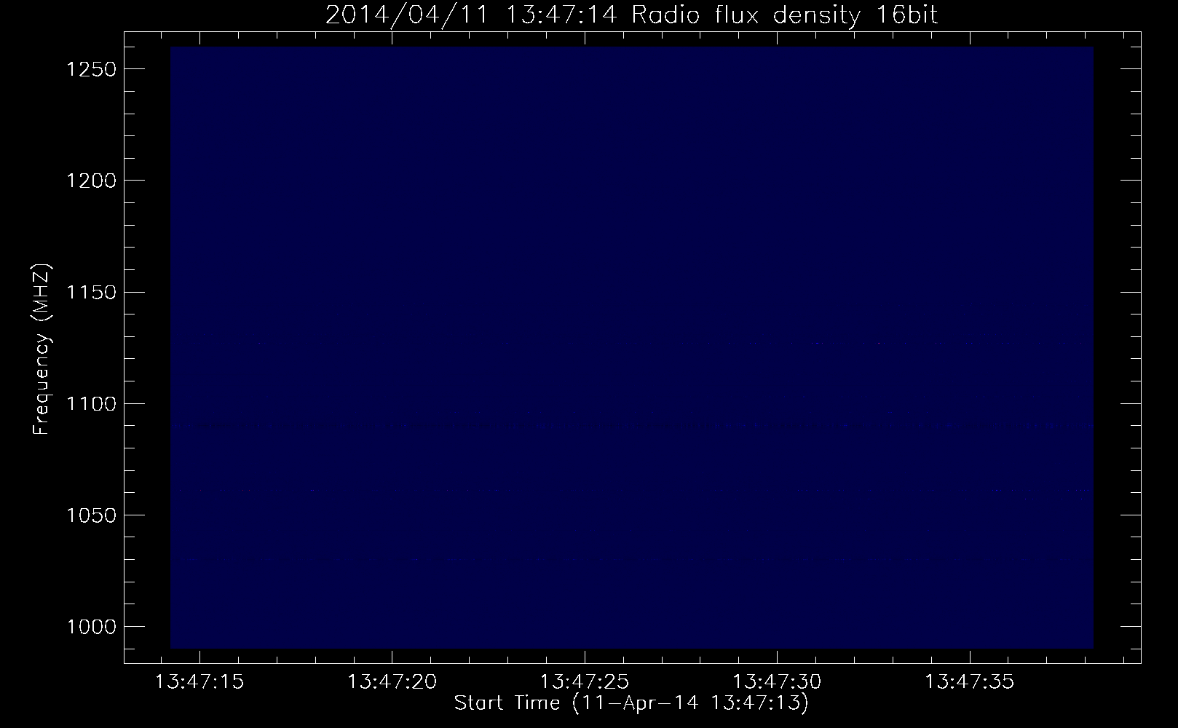
Task: Click the 'Start Time (11-Apr-14 13:47:13)' label
Action: click(631, 703)
